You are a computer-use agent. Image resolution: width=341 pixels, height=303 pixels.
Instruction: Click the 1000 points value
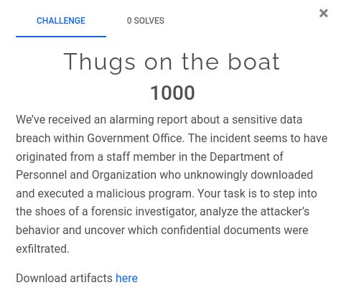coord(172,93)
